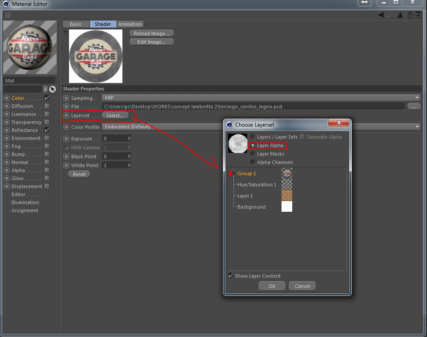
Task: Select the Layer Masks radio option
Action: 253,154
